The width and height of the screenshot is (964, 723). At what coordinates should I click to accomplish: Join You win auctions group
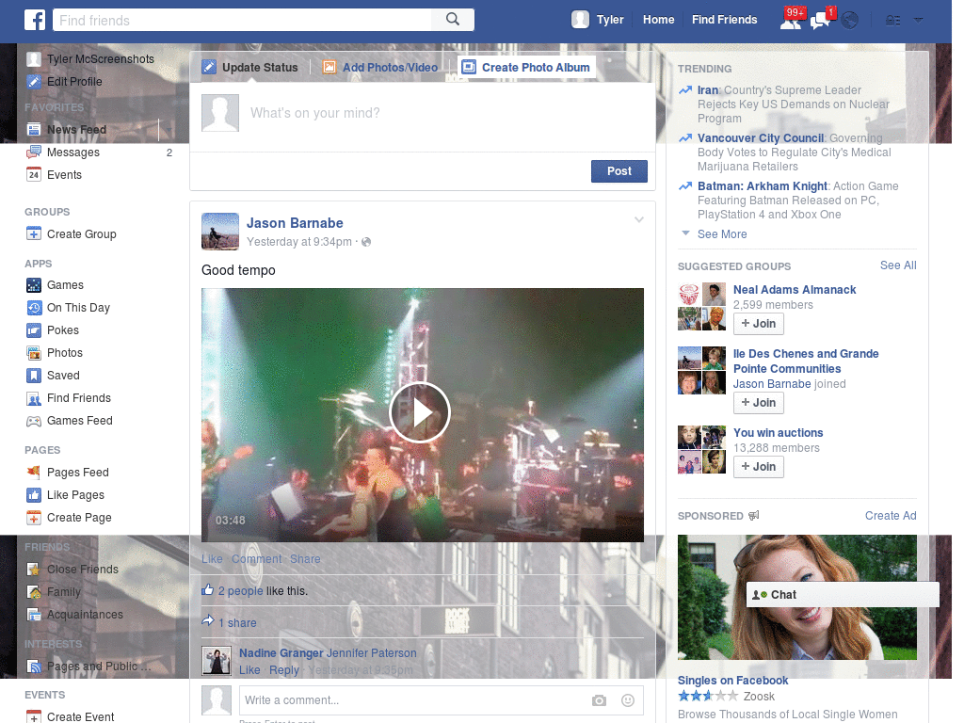click(x=759, y=467)
